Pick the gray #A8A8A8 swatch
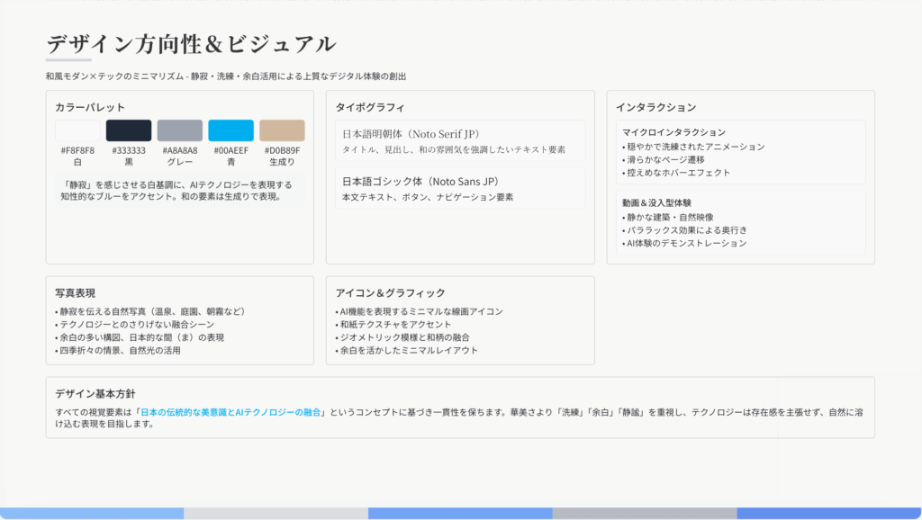Screen dimensions: 922x520 [180, 130]
